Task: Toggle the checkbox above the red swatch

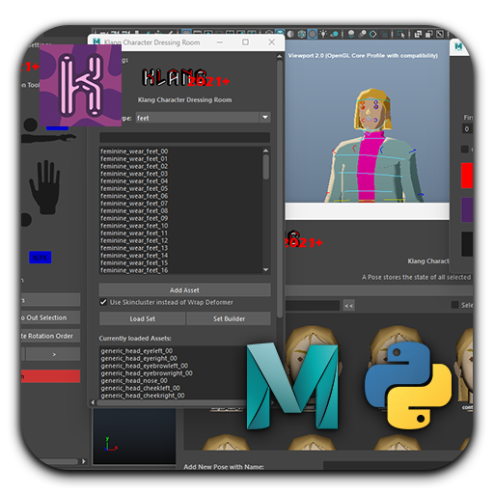Action: 464,149
